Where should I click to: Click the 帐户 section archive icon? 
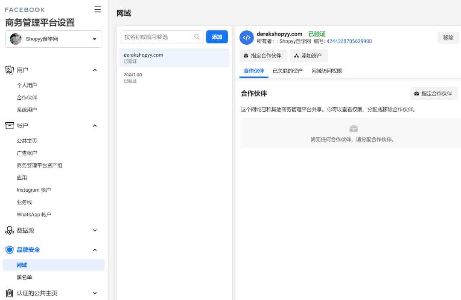click(9, 126)
